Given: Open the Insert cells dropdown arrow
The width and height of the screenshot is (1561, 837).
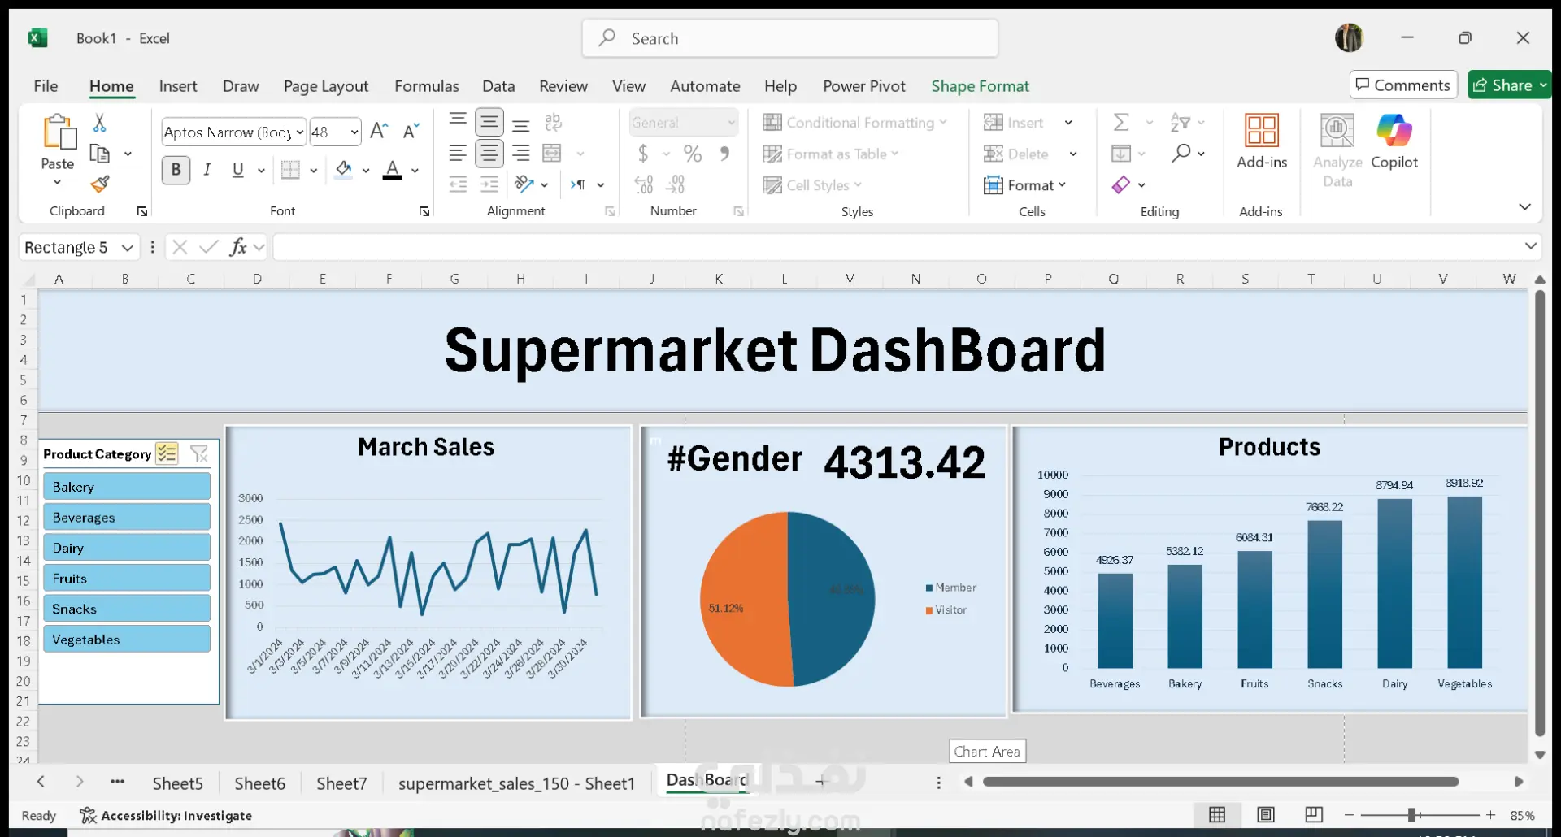Looking at the screenshot, I should coord(1068,123).
